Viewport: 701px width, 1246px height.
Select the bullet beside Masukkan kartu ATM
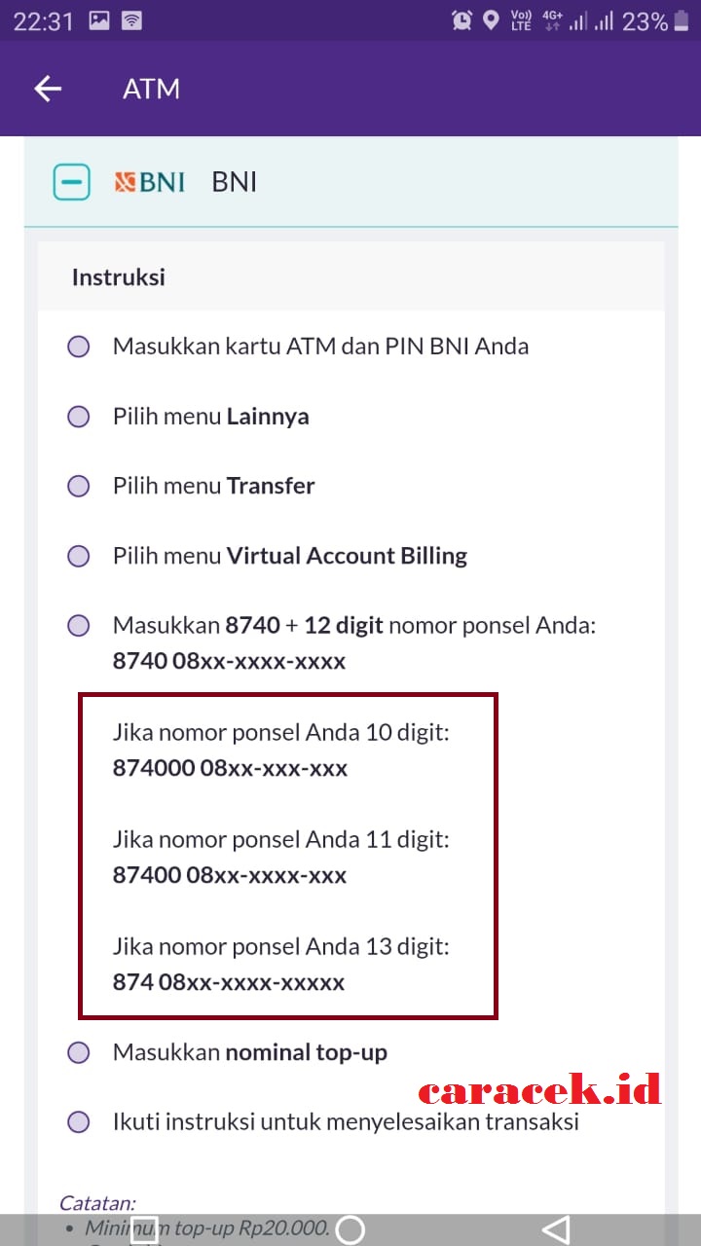[x=79, y=347]
